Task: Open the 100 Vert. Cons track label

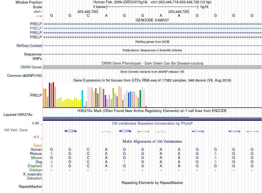Action: tap(15, 130)
